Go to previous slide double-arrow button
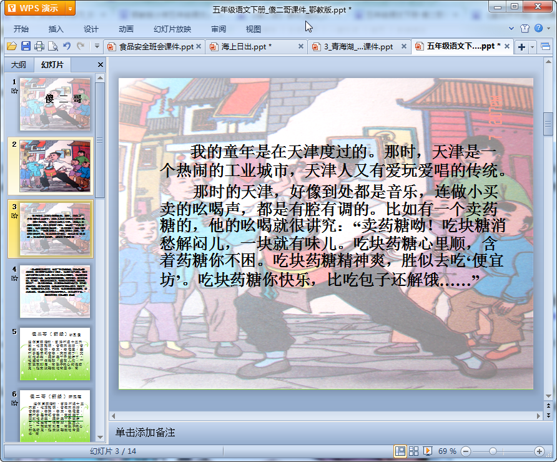The width and height of the screenshot is (557, 462). (x=548, y=406)
